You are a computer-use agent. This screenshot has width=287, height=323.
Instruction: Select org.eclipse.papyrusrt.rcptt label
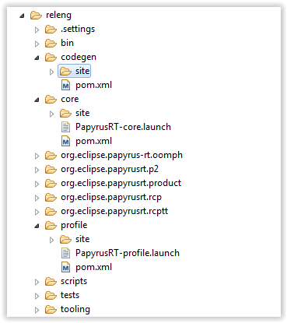pyautogui.click(x=114, y=212)
